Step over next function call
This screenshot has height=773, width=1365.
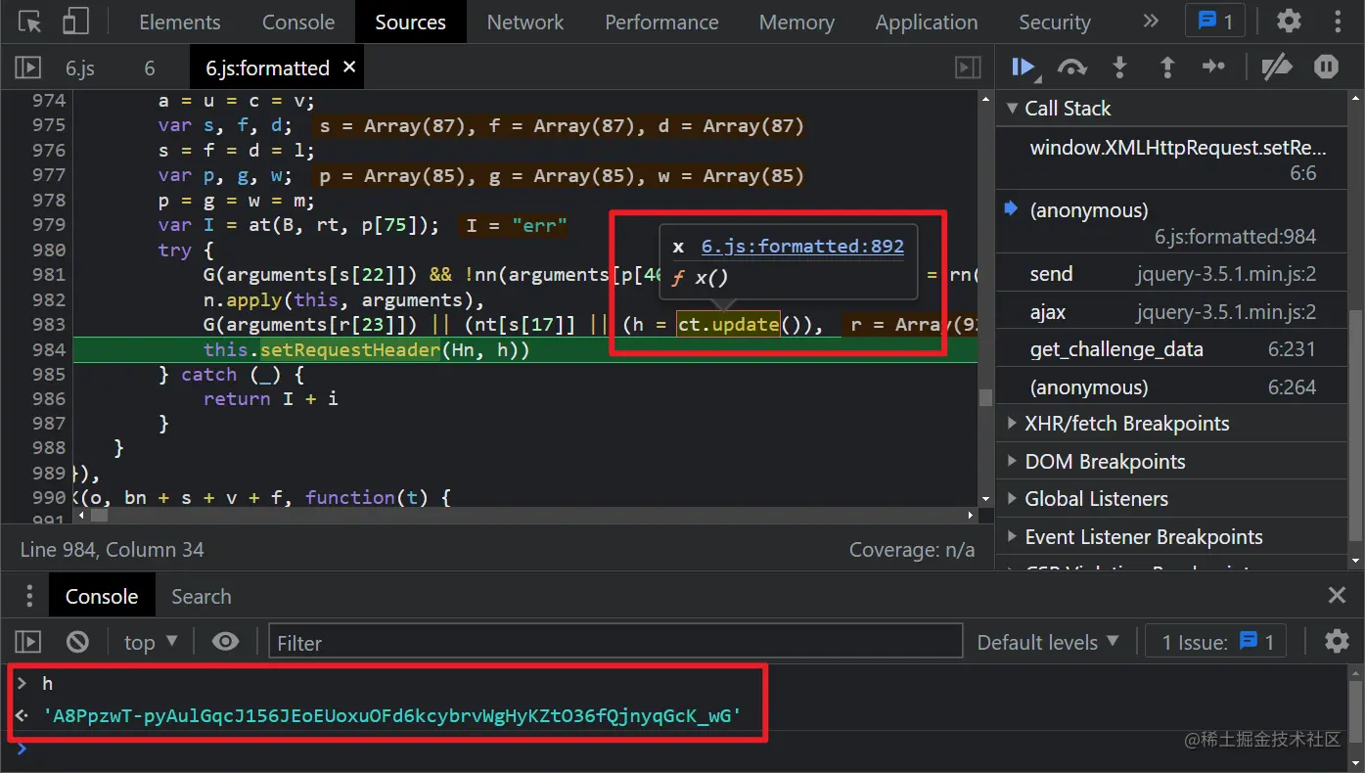[1072, 67]
